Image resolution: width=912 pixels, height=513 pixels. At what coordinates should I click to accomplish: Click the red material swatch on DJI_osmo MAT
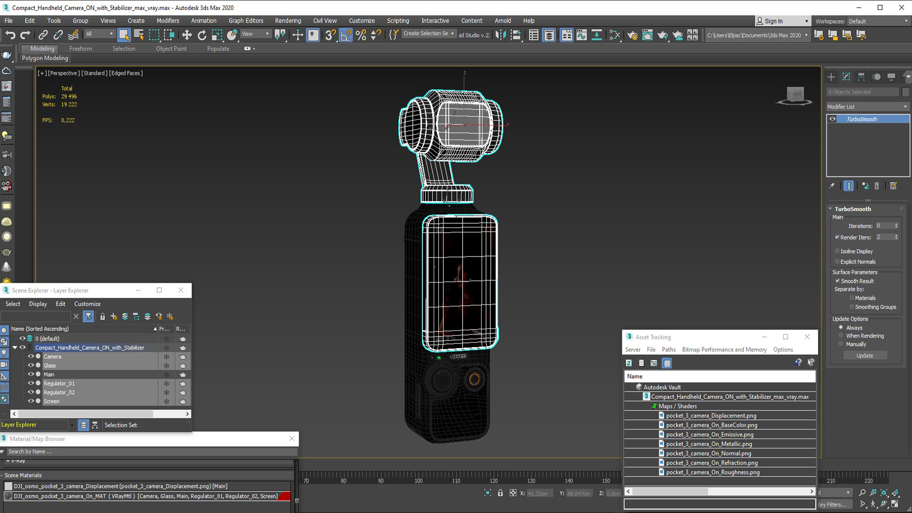coord(285,496)
